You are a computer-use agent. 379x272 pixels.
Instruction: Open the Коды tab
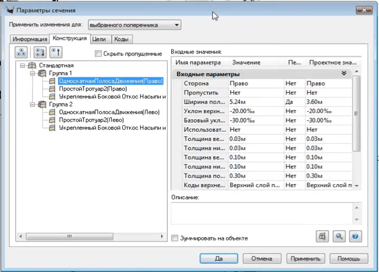click(x=122, y=39)
